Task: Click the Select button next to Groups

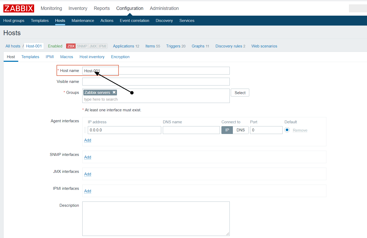Action: click(240, 92)
